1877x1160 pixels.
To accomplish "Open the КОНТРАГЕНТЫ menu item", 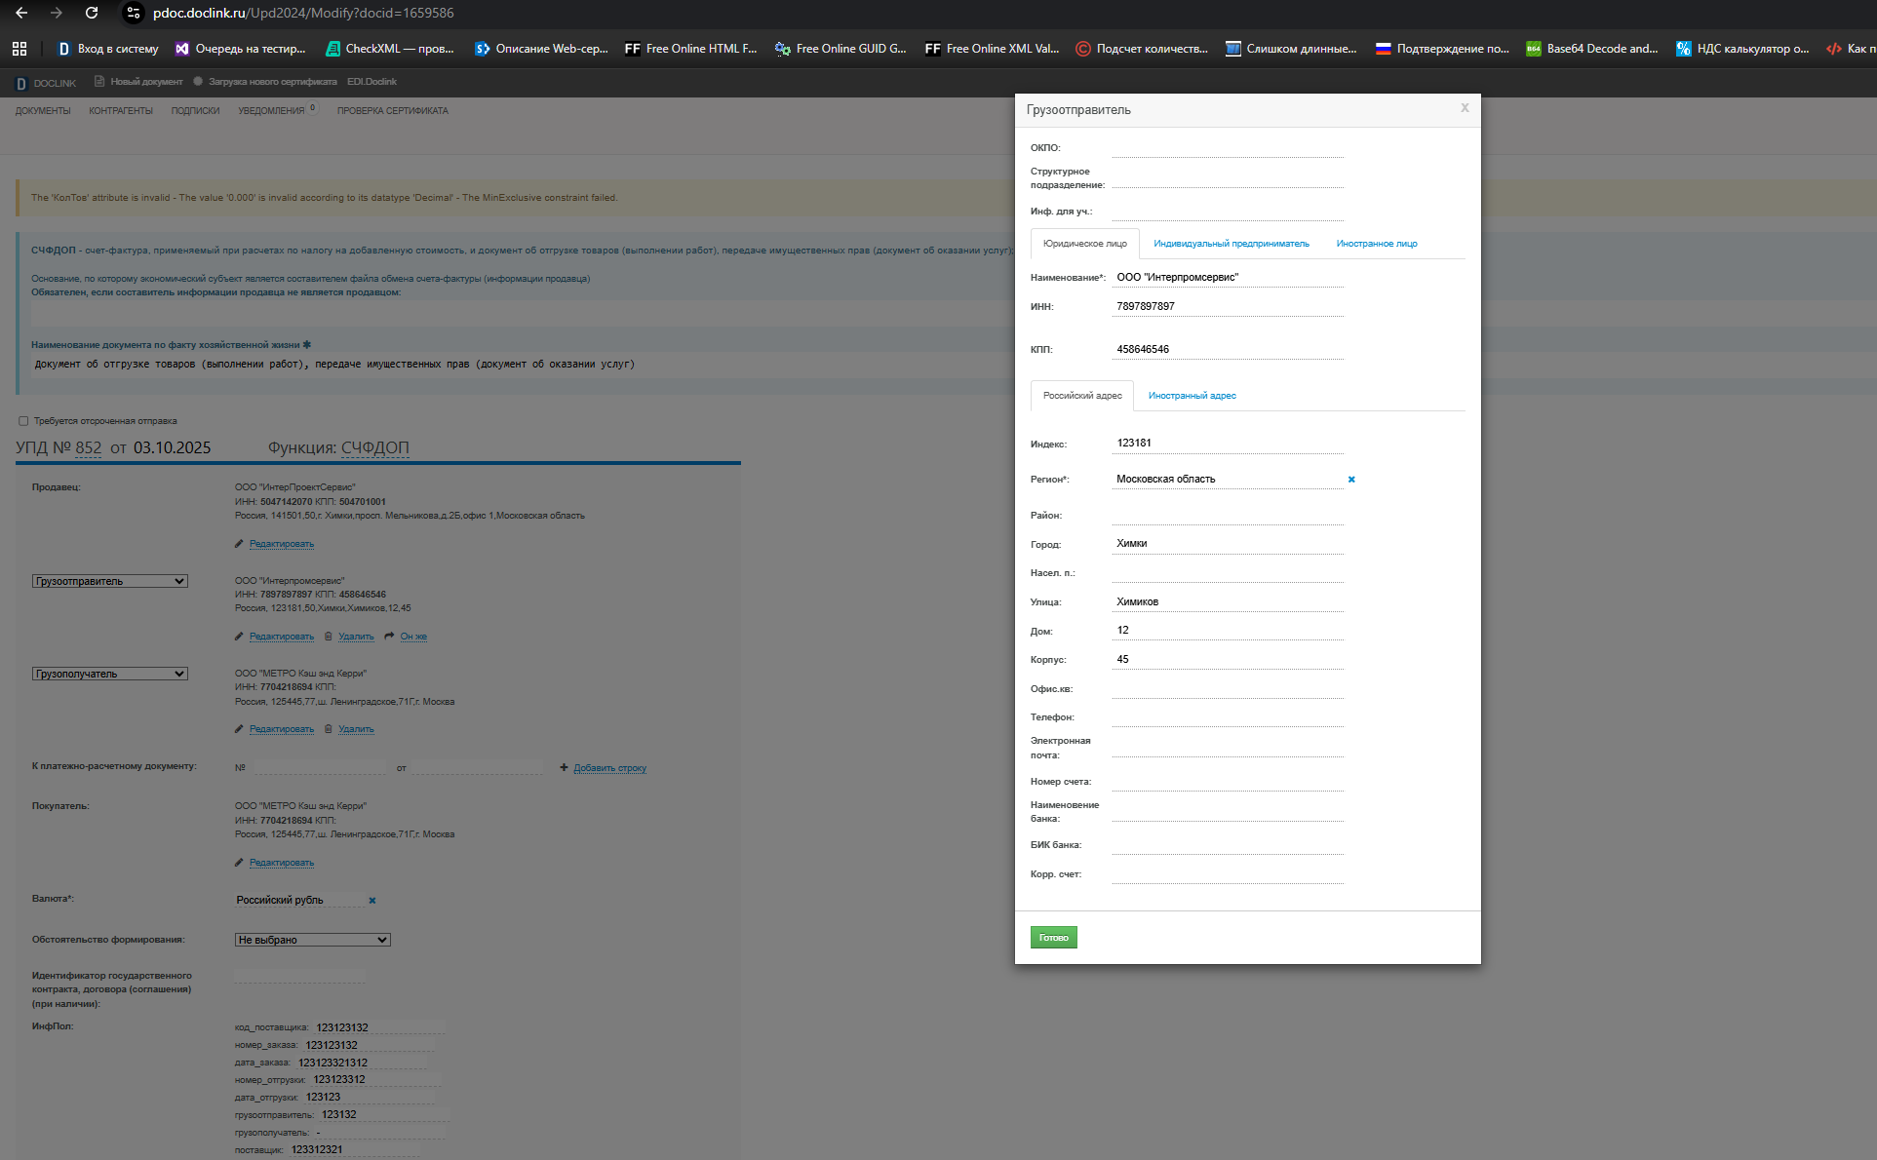I will point(121,111).
